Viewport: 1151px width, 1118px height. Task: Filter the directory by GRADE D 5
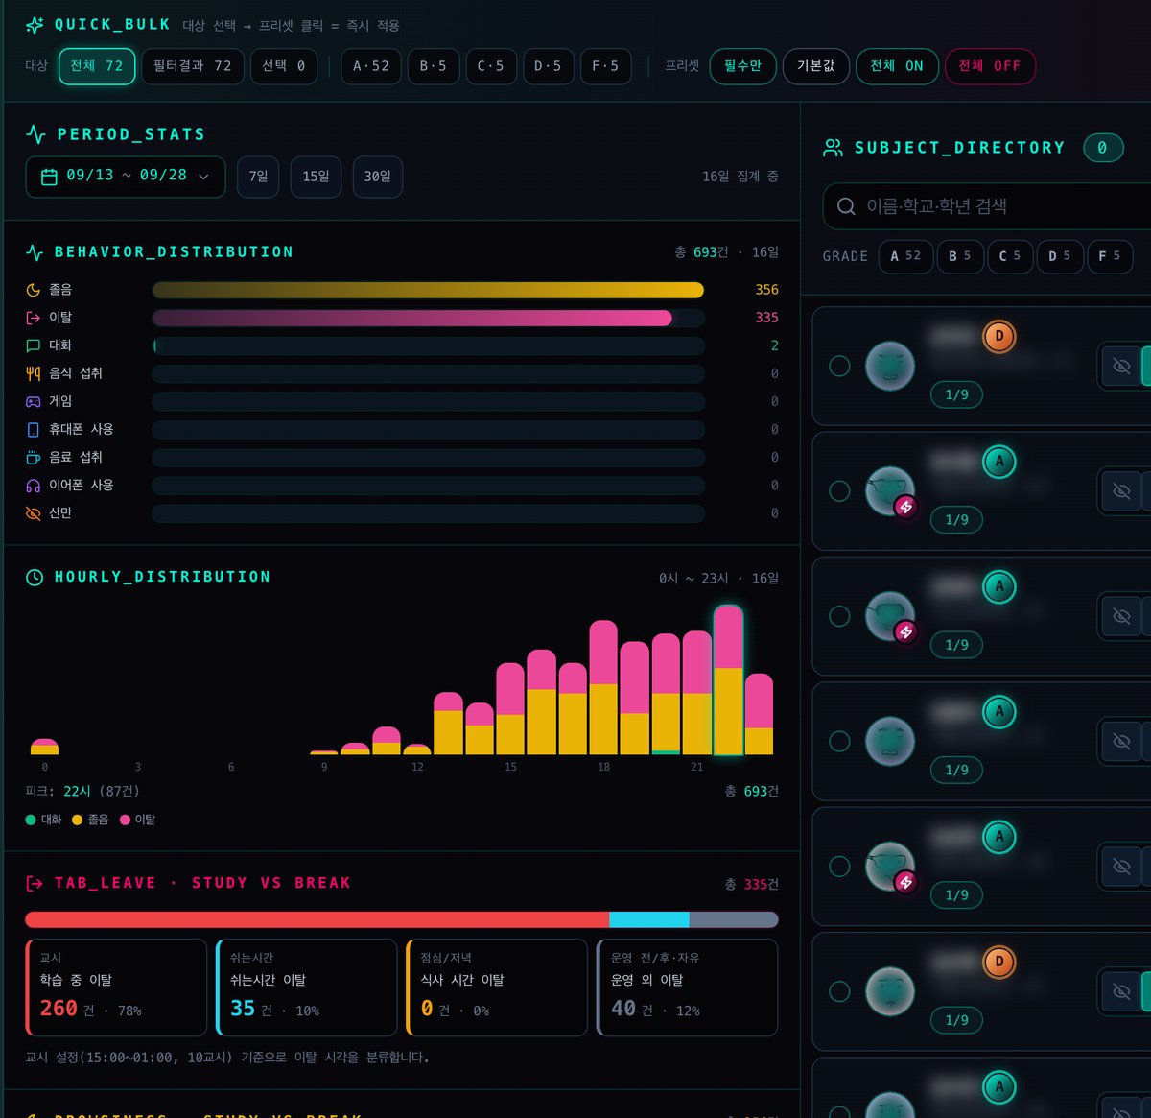(1060, 256)
